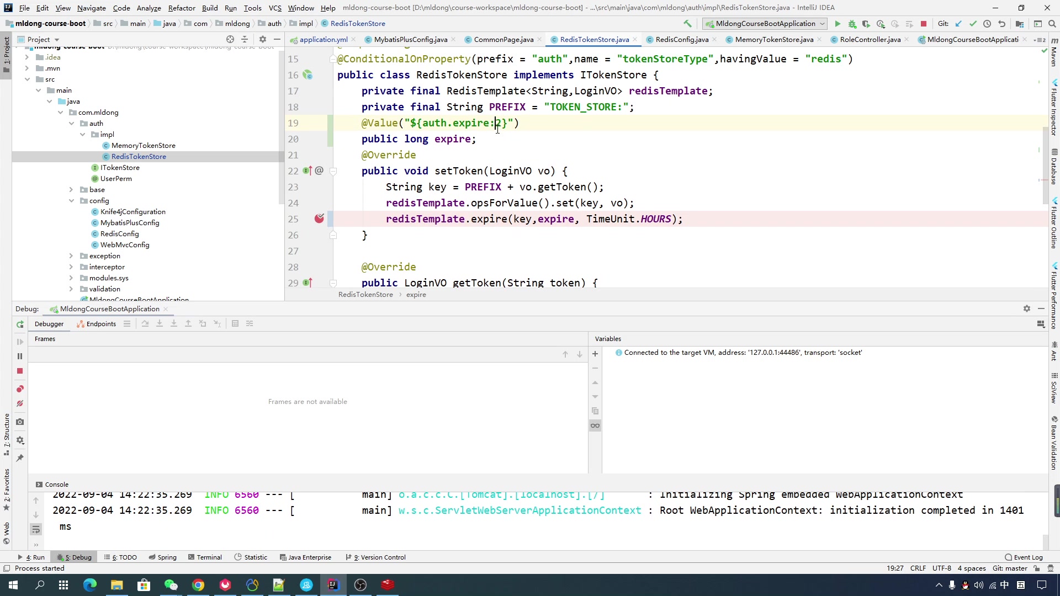The width and height of the screenshot is (1060, 596).
Task: Click the Build project hammer icon
Action: pyautogui.click(x=687, y=24)
